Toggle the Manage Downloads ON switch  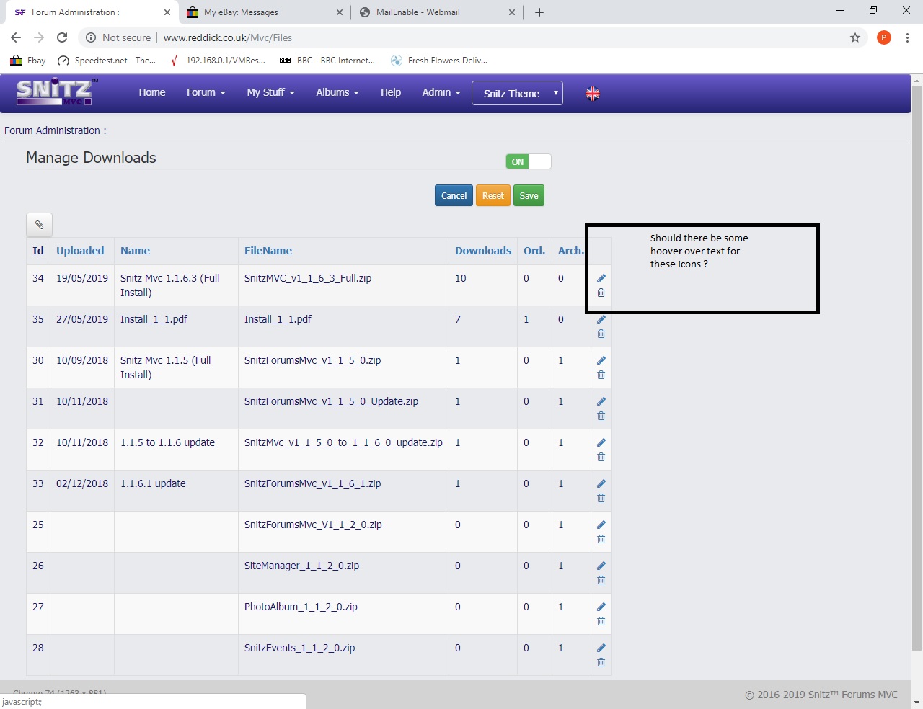tap(528, 162)
